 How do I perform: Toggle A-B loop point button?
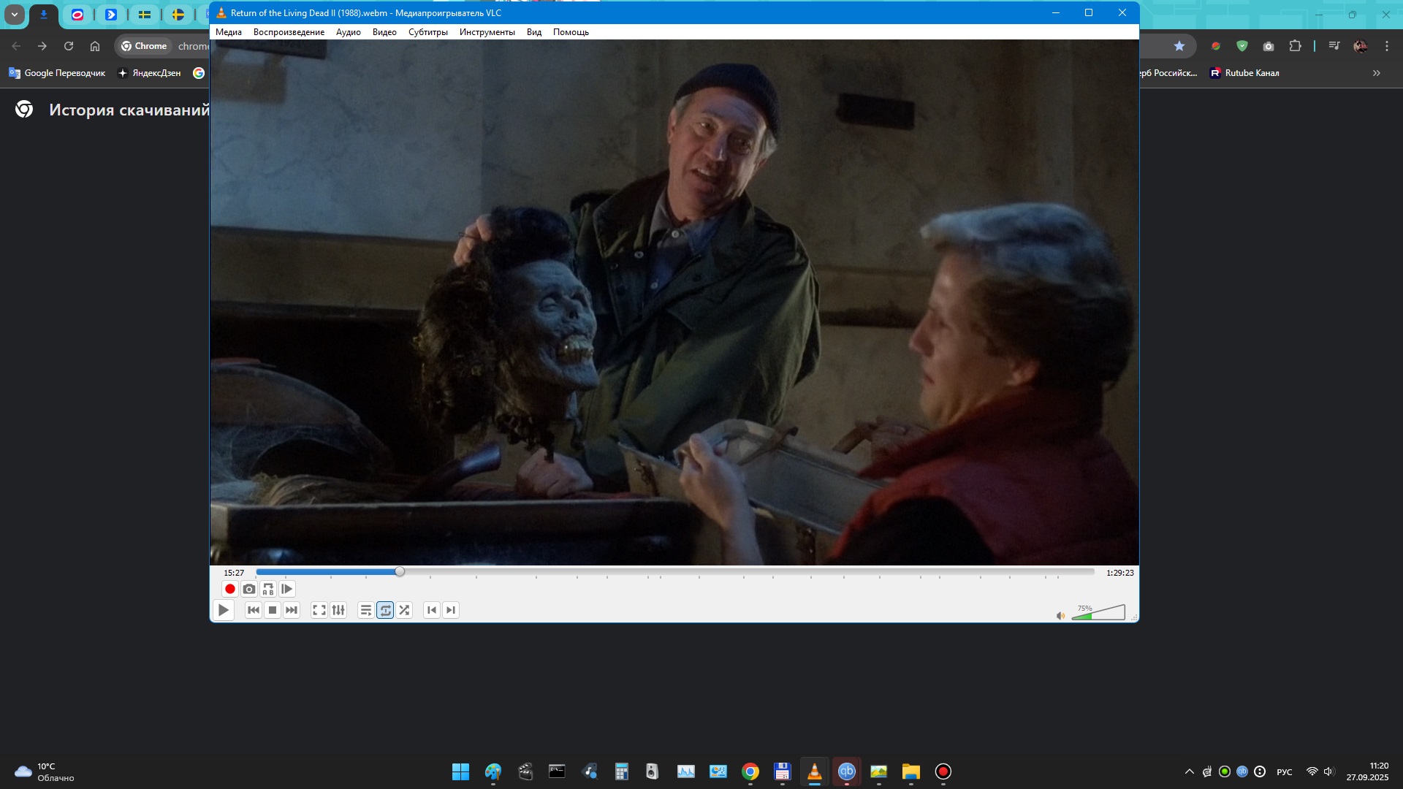tap(268, 589)
